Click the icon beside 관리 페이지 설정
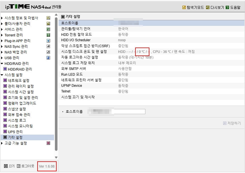The height and width of the screenshot is (173, 245). coord(5,86)
